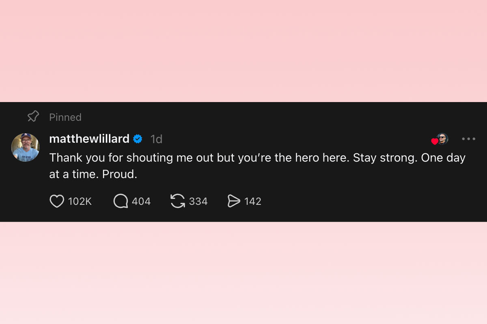
Task: Click the blue verified badge next to matthewlillard
Action: point(138,139)
